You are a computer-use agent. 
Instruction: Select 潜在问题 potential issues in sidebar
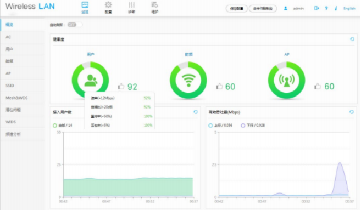[23, 110]
